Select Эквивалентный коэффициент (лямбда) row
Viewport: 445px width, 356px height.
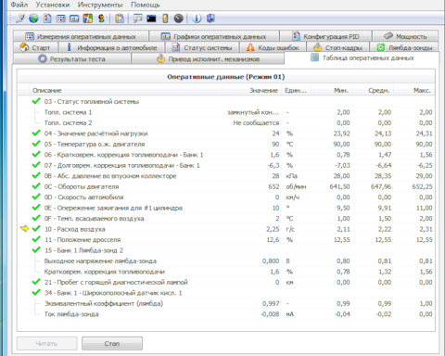(x=226, y=303)
